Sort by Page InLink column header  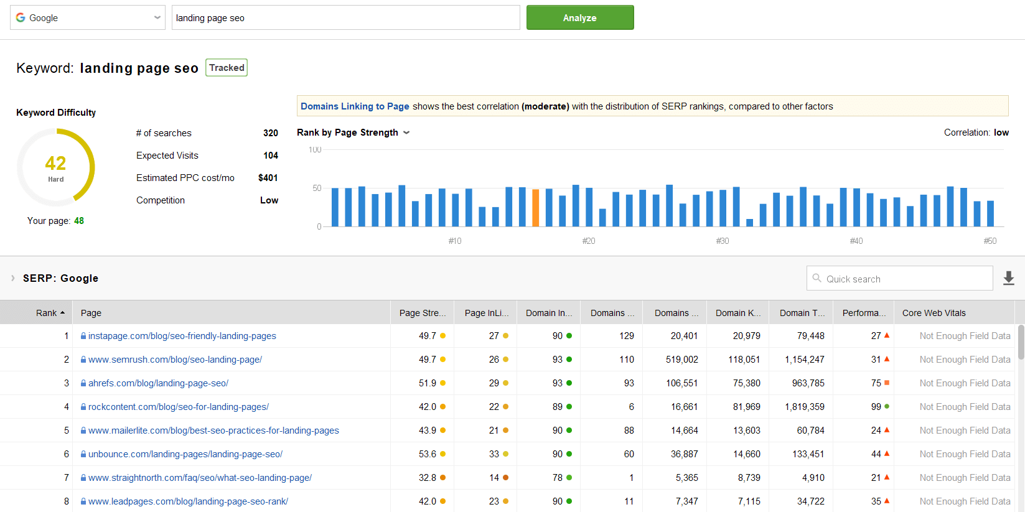point(487,313)
